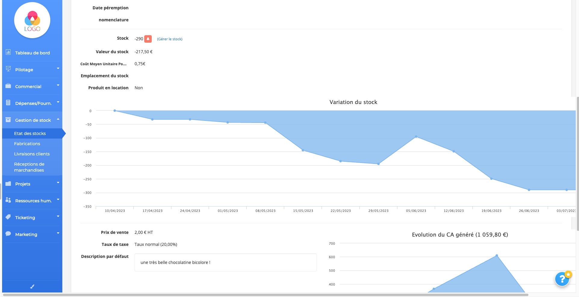
Task: Click the stock alert warning badge beside -290
Action: click(148, 39)
